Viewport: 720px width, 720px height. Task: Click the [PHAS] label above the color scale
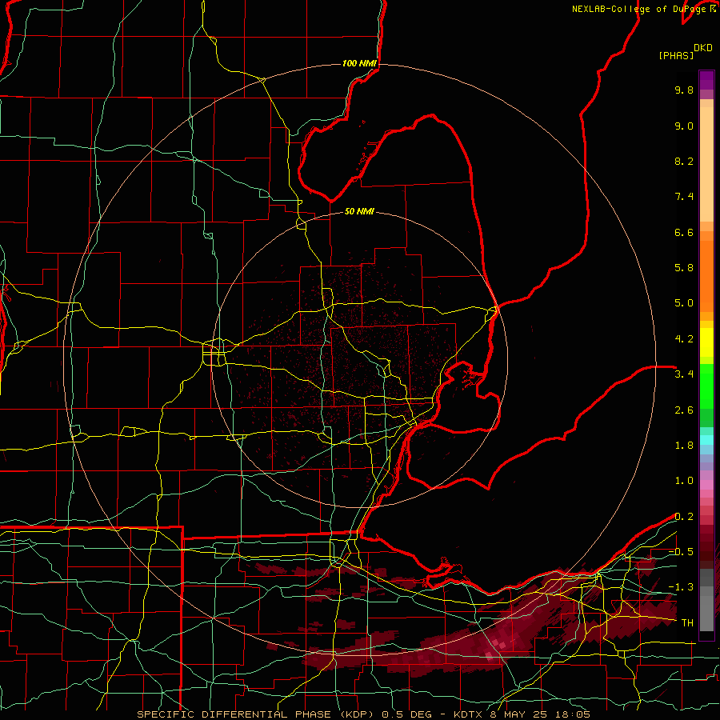[676, 55]
